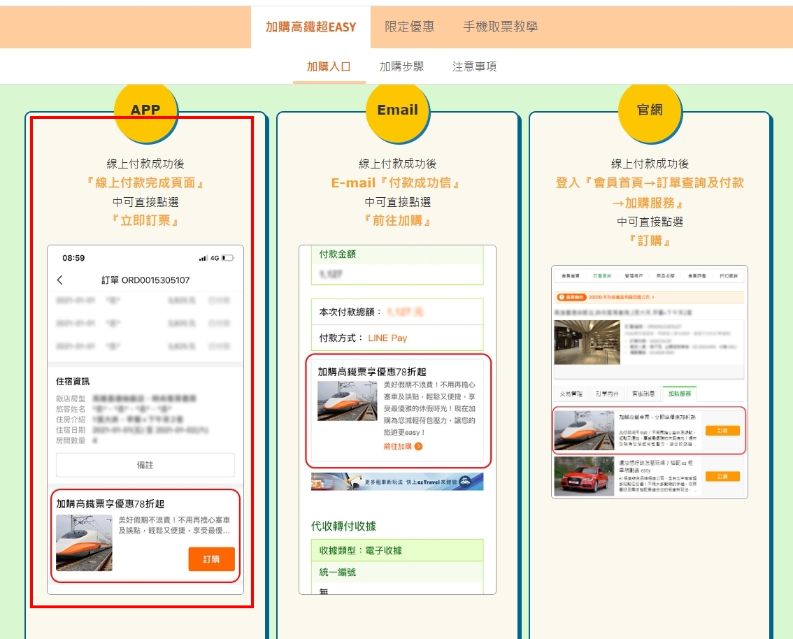Click the high-speed train thumbnail in APP panel
Image resolution: width=793 pixels, height=639 pixels.
tap(84, 543)
